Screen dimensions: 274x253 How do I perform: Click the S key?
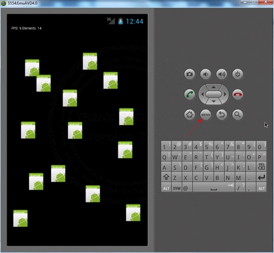[x=176, y=166]
